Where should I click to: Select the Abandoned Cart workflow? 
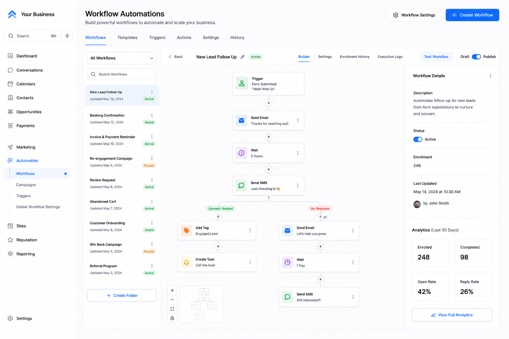[x=122, y=205]
